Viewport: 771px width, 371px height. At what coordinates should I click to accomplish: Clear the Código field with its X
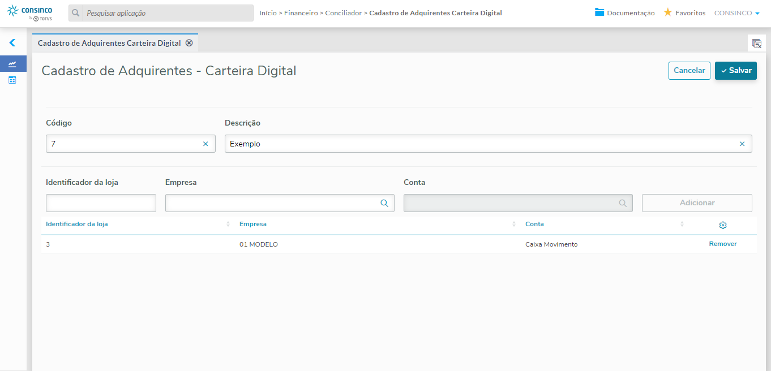click(205, 144)
